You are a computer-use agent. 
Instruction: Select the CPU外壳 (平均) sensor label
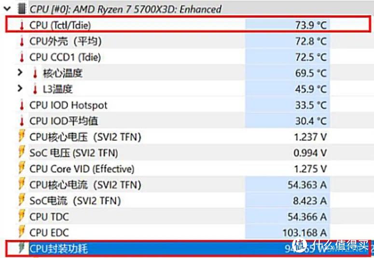pos(66,41)
